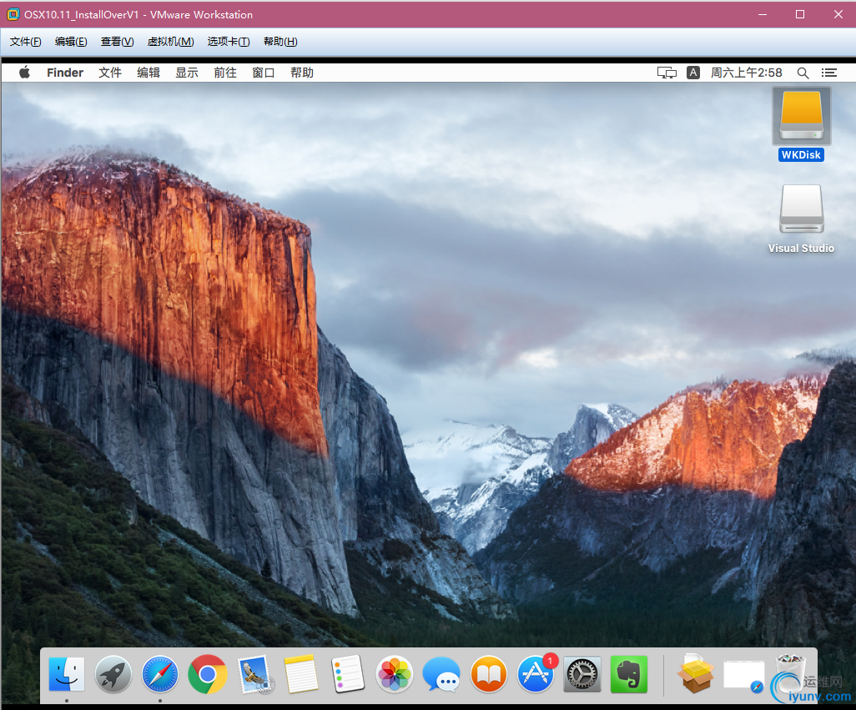This screenshot has height=710, width=856.
Task: Open VMware 编辑(E) menu
Action: [71, 42]
